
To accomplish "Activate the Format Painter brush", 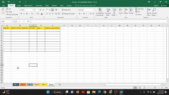I will [x=12, y=15].
